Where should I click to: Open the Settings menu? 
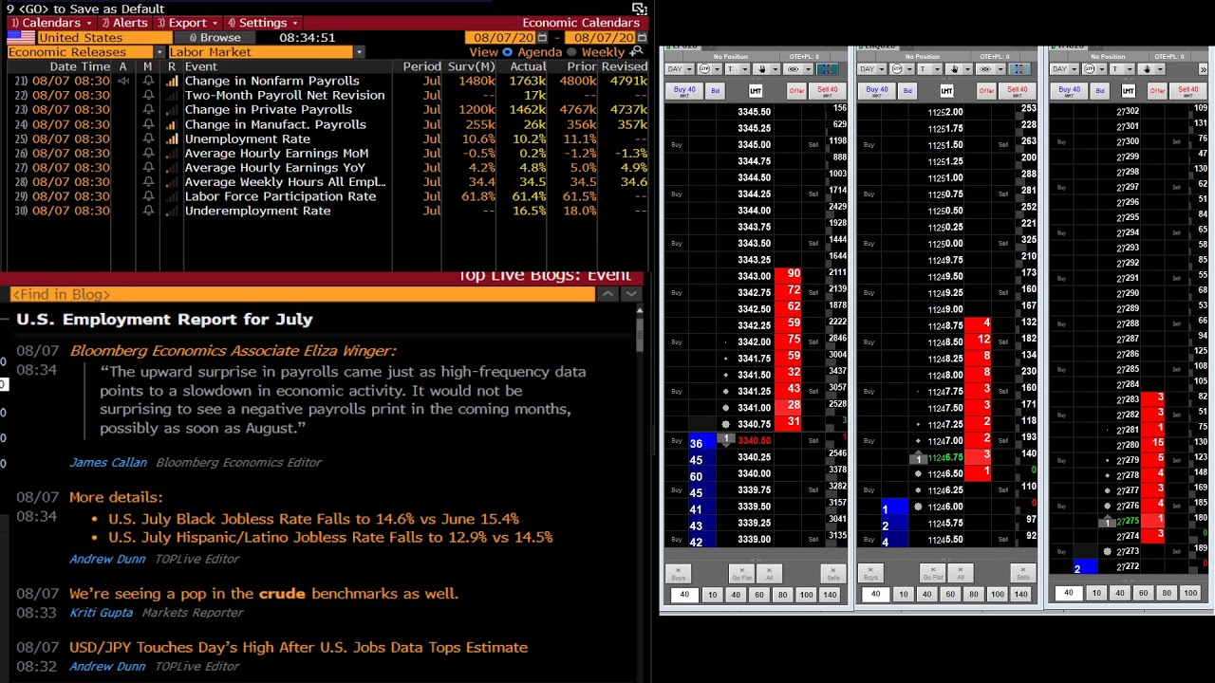263,23
